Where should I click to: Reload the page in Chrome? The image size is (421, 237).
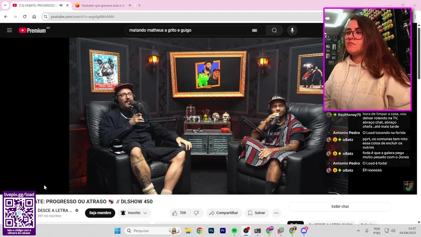pos(25,16)
